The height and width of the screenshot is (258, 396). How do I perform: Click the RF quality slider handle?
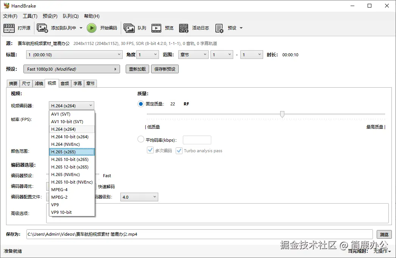click(282, 114)
